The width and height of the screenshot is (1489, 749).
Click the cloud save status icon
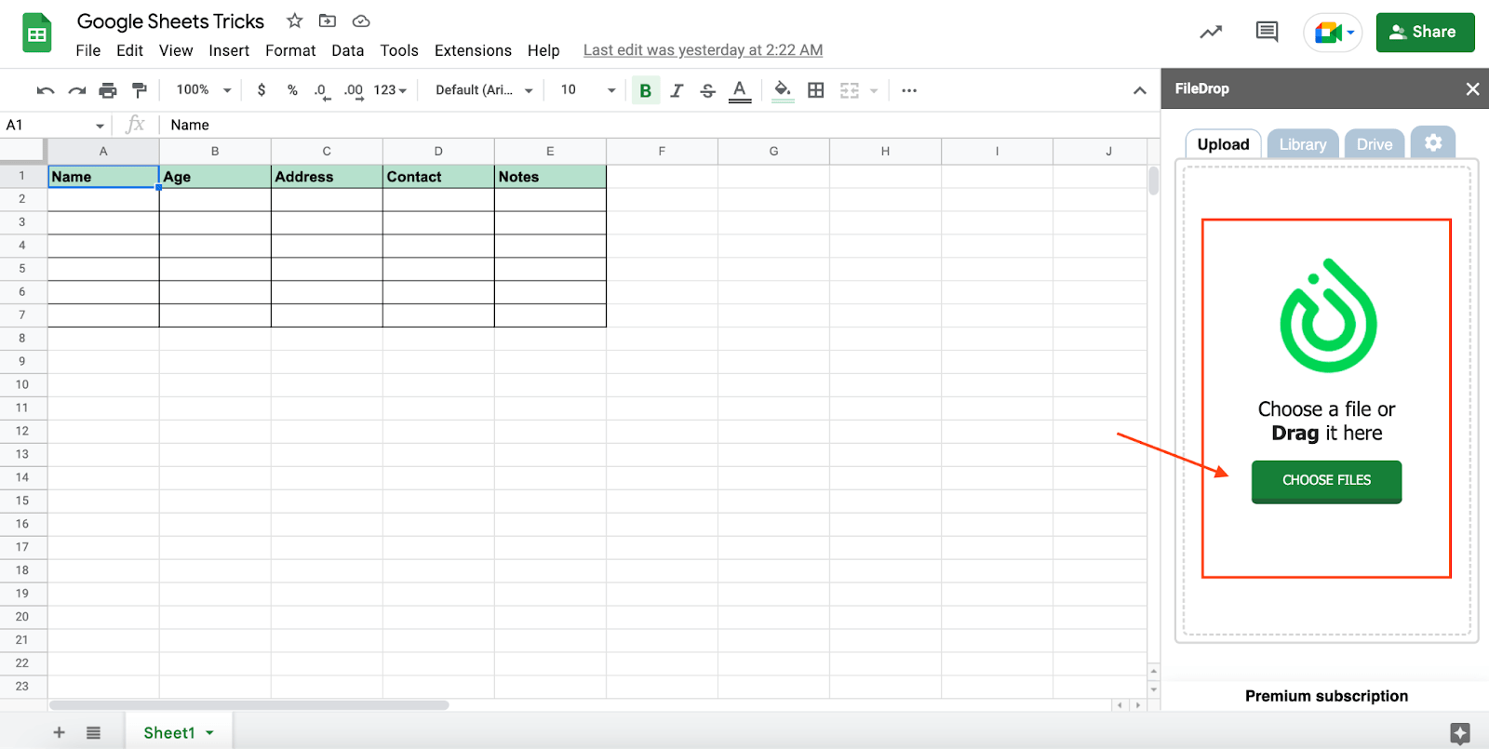coord(361,20)
